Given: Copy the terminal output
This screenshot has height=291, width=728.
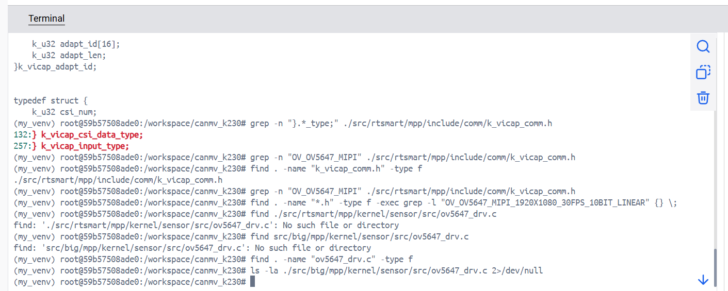Looking at the screenshot, I should point(703,72).
